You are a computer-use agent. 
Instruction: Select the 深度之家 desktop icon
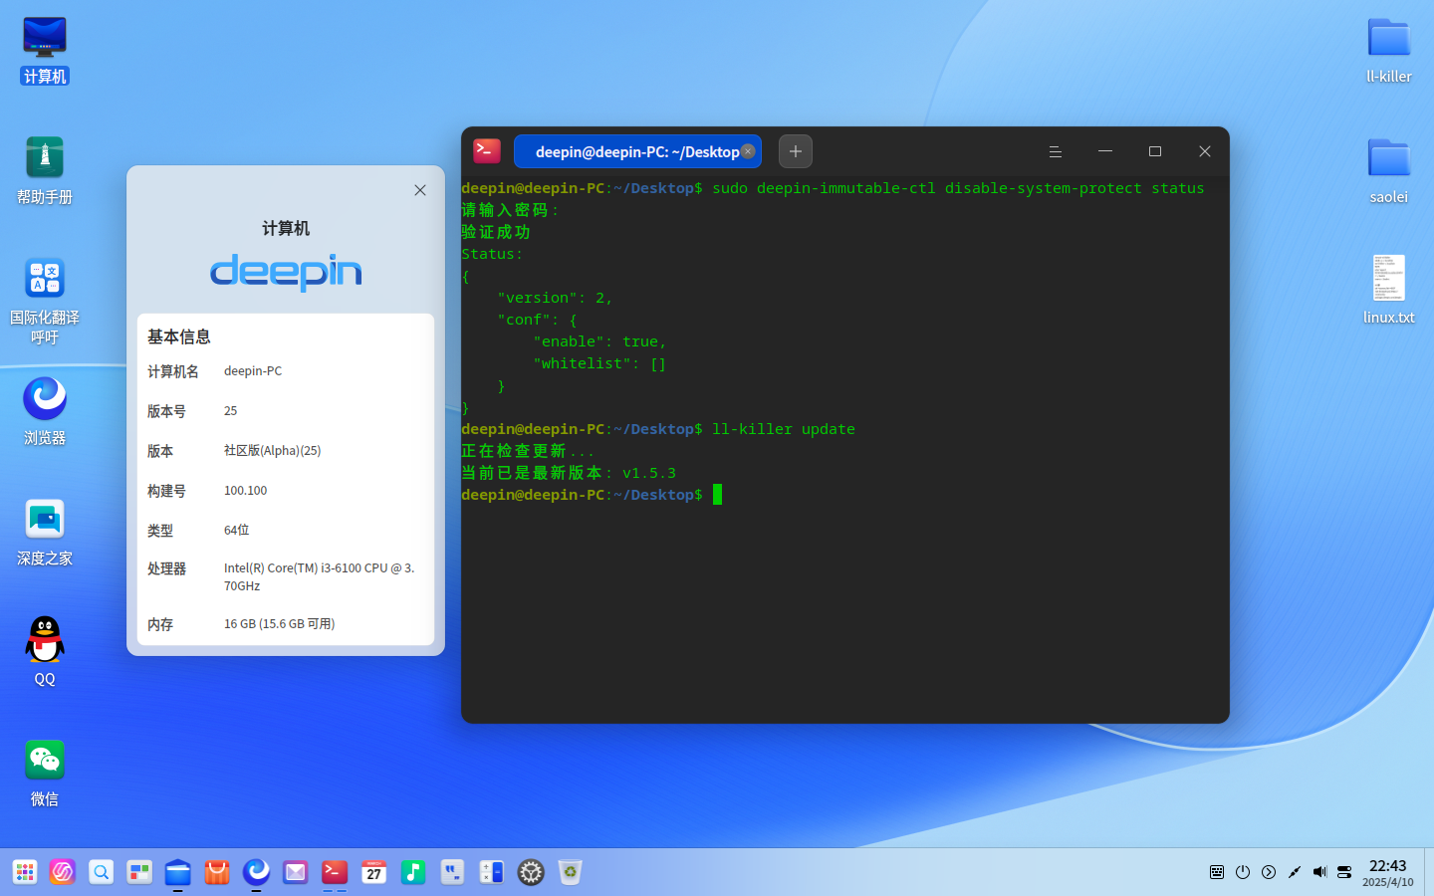(45, 532)
